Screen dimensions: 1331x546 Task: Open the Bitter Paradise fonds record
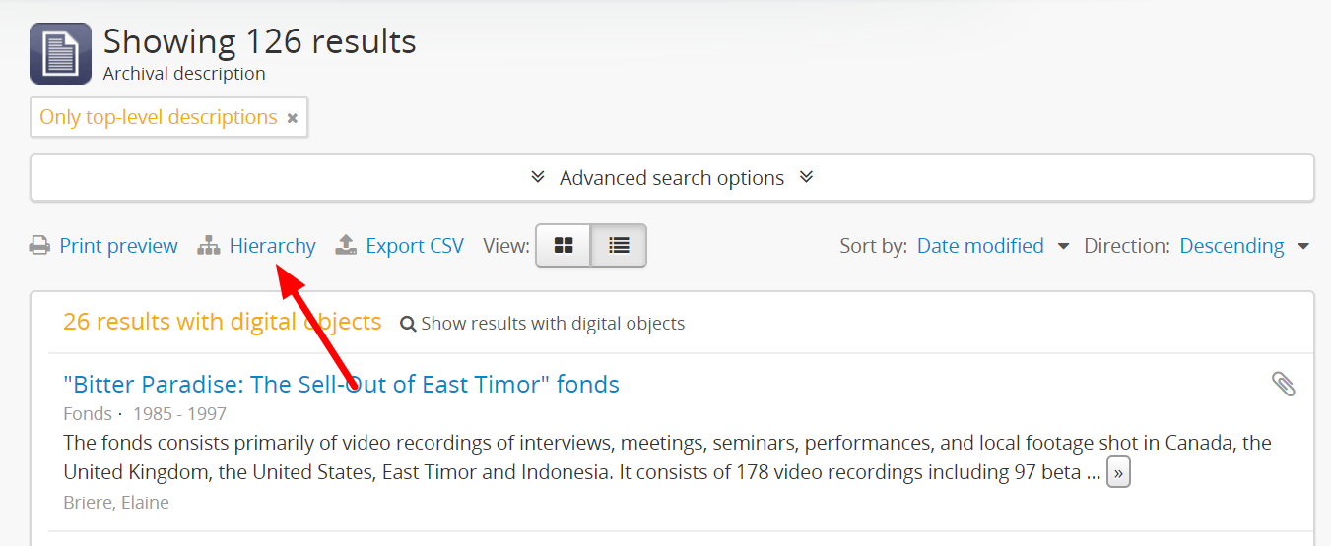pyautogui.click(x=341, y=384)
